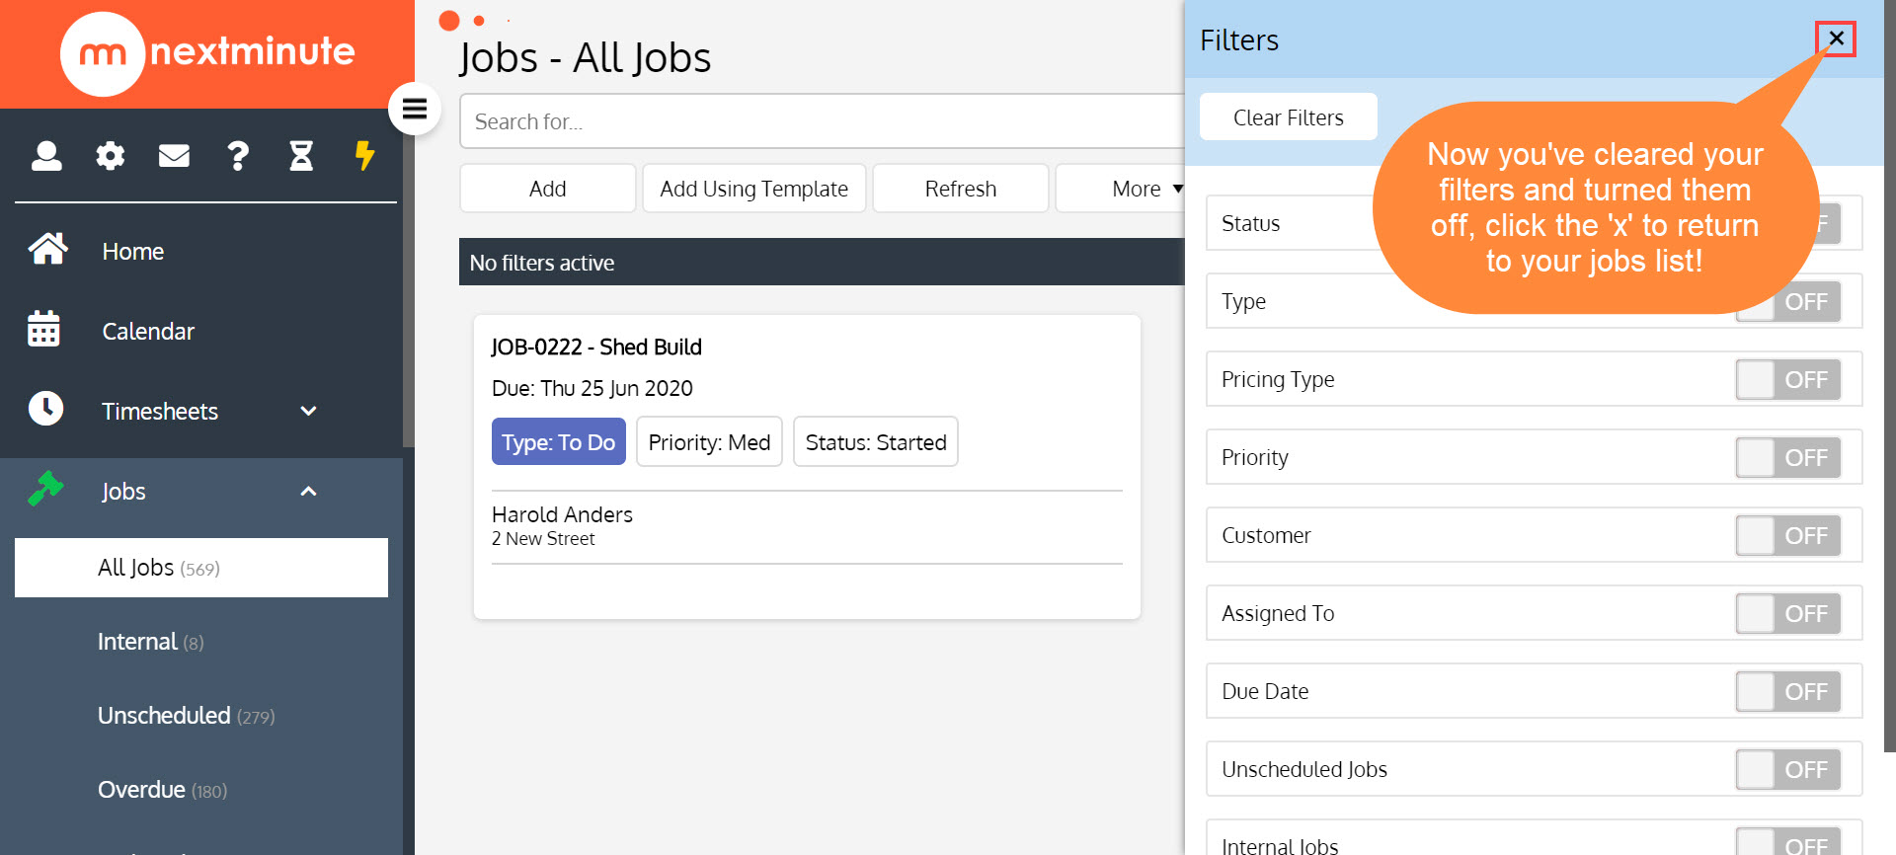Select All Jobs (569) in sidebar
Image resolution: width=1896 pixels, height=855 pixels.
pyautogui.click(x=201, y=568)
